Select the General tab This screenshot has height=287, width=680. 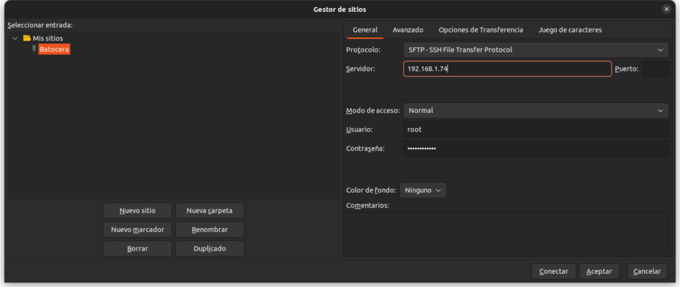point(365,30)
